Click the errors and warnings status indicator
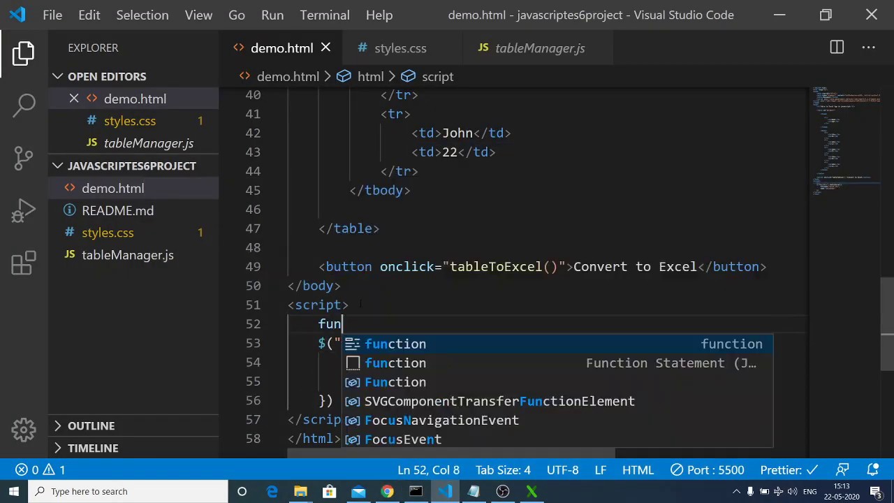The height and width of the screenshot is (503, 894). pos(43,469)
